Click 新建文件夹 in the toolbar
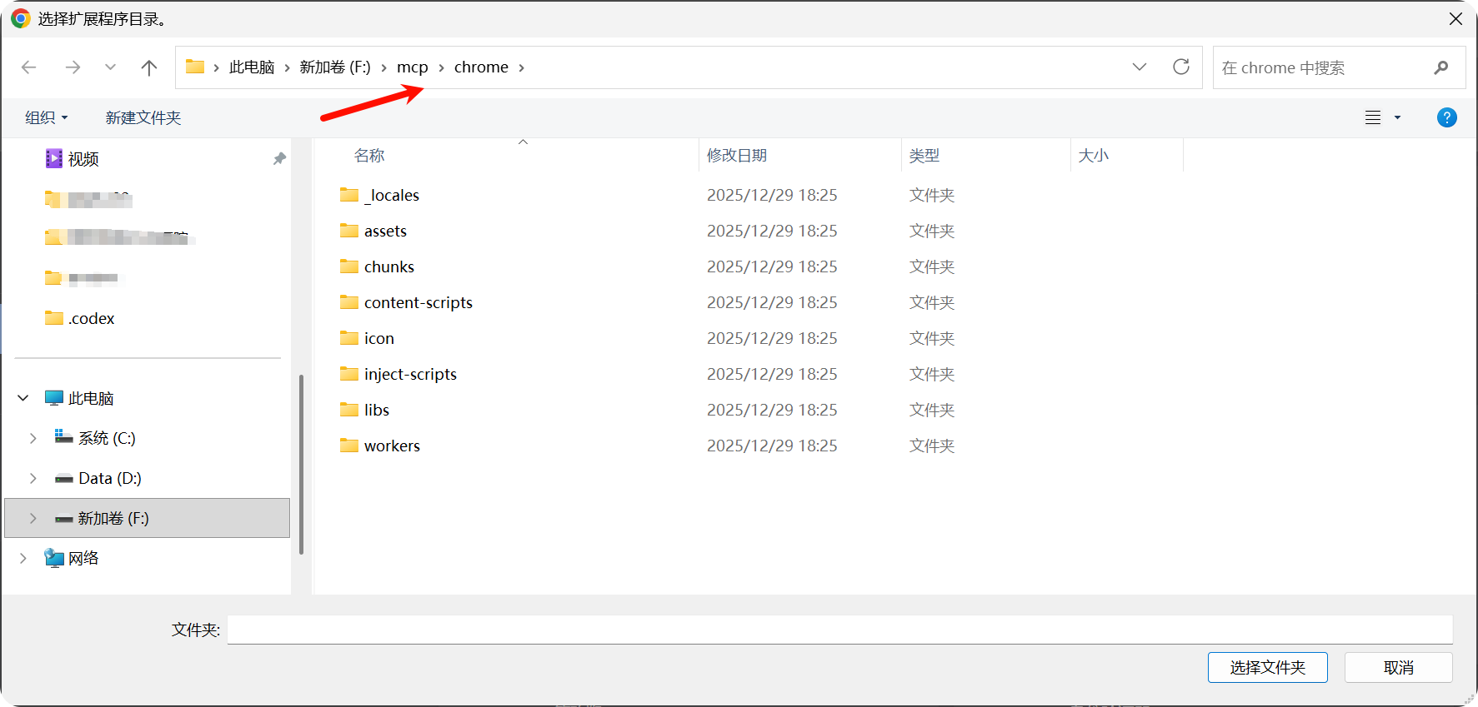This screenshot has height=707, width=1478. [x=143, y=117]
